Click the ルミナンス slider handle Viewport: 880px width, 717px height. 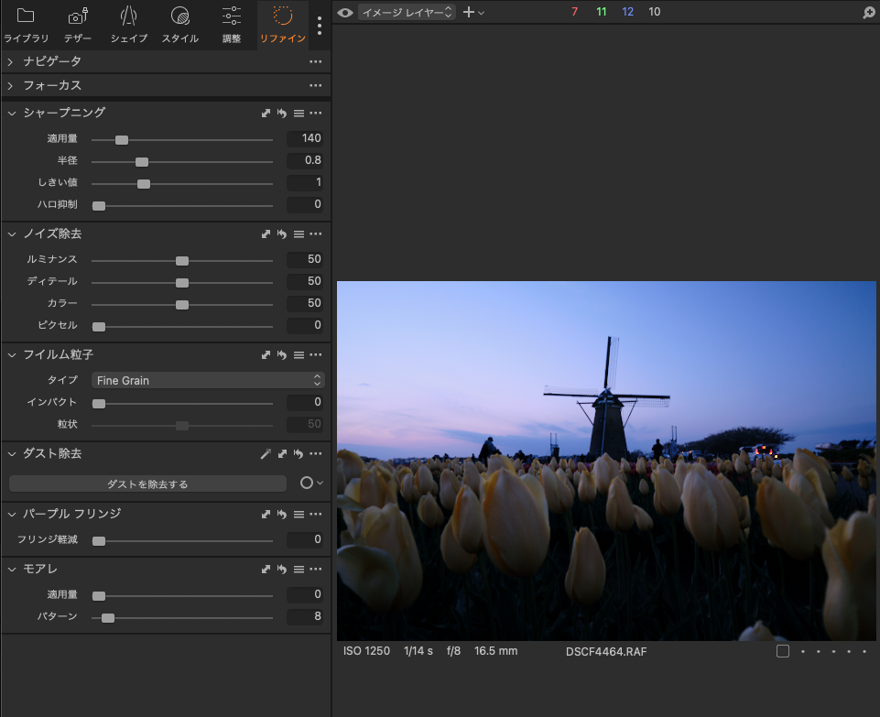coord(182,260)
